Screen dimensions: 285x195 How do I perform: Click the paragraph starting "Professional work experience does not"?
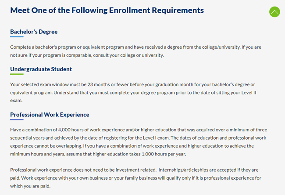tap(136, 177)
